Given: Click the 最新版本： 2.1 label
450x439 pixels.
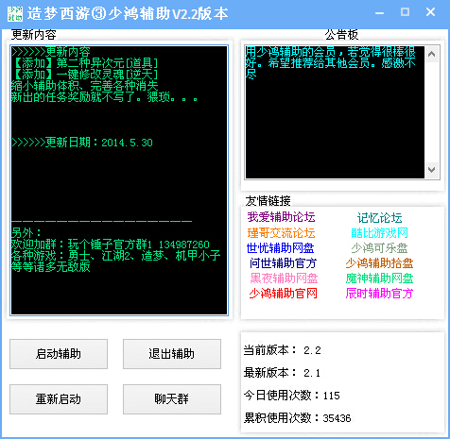Looking at the screenshot, I should (x=282, y=373).
